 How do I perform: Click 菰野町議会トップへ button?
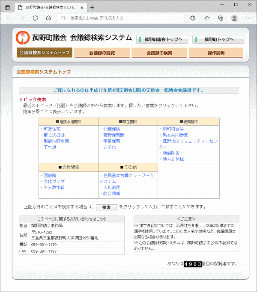point(162,39)
